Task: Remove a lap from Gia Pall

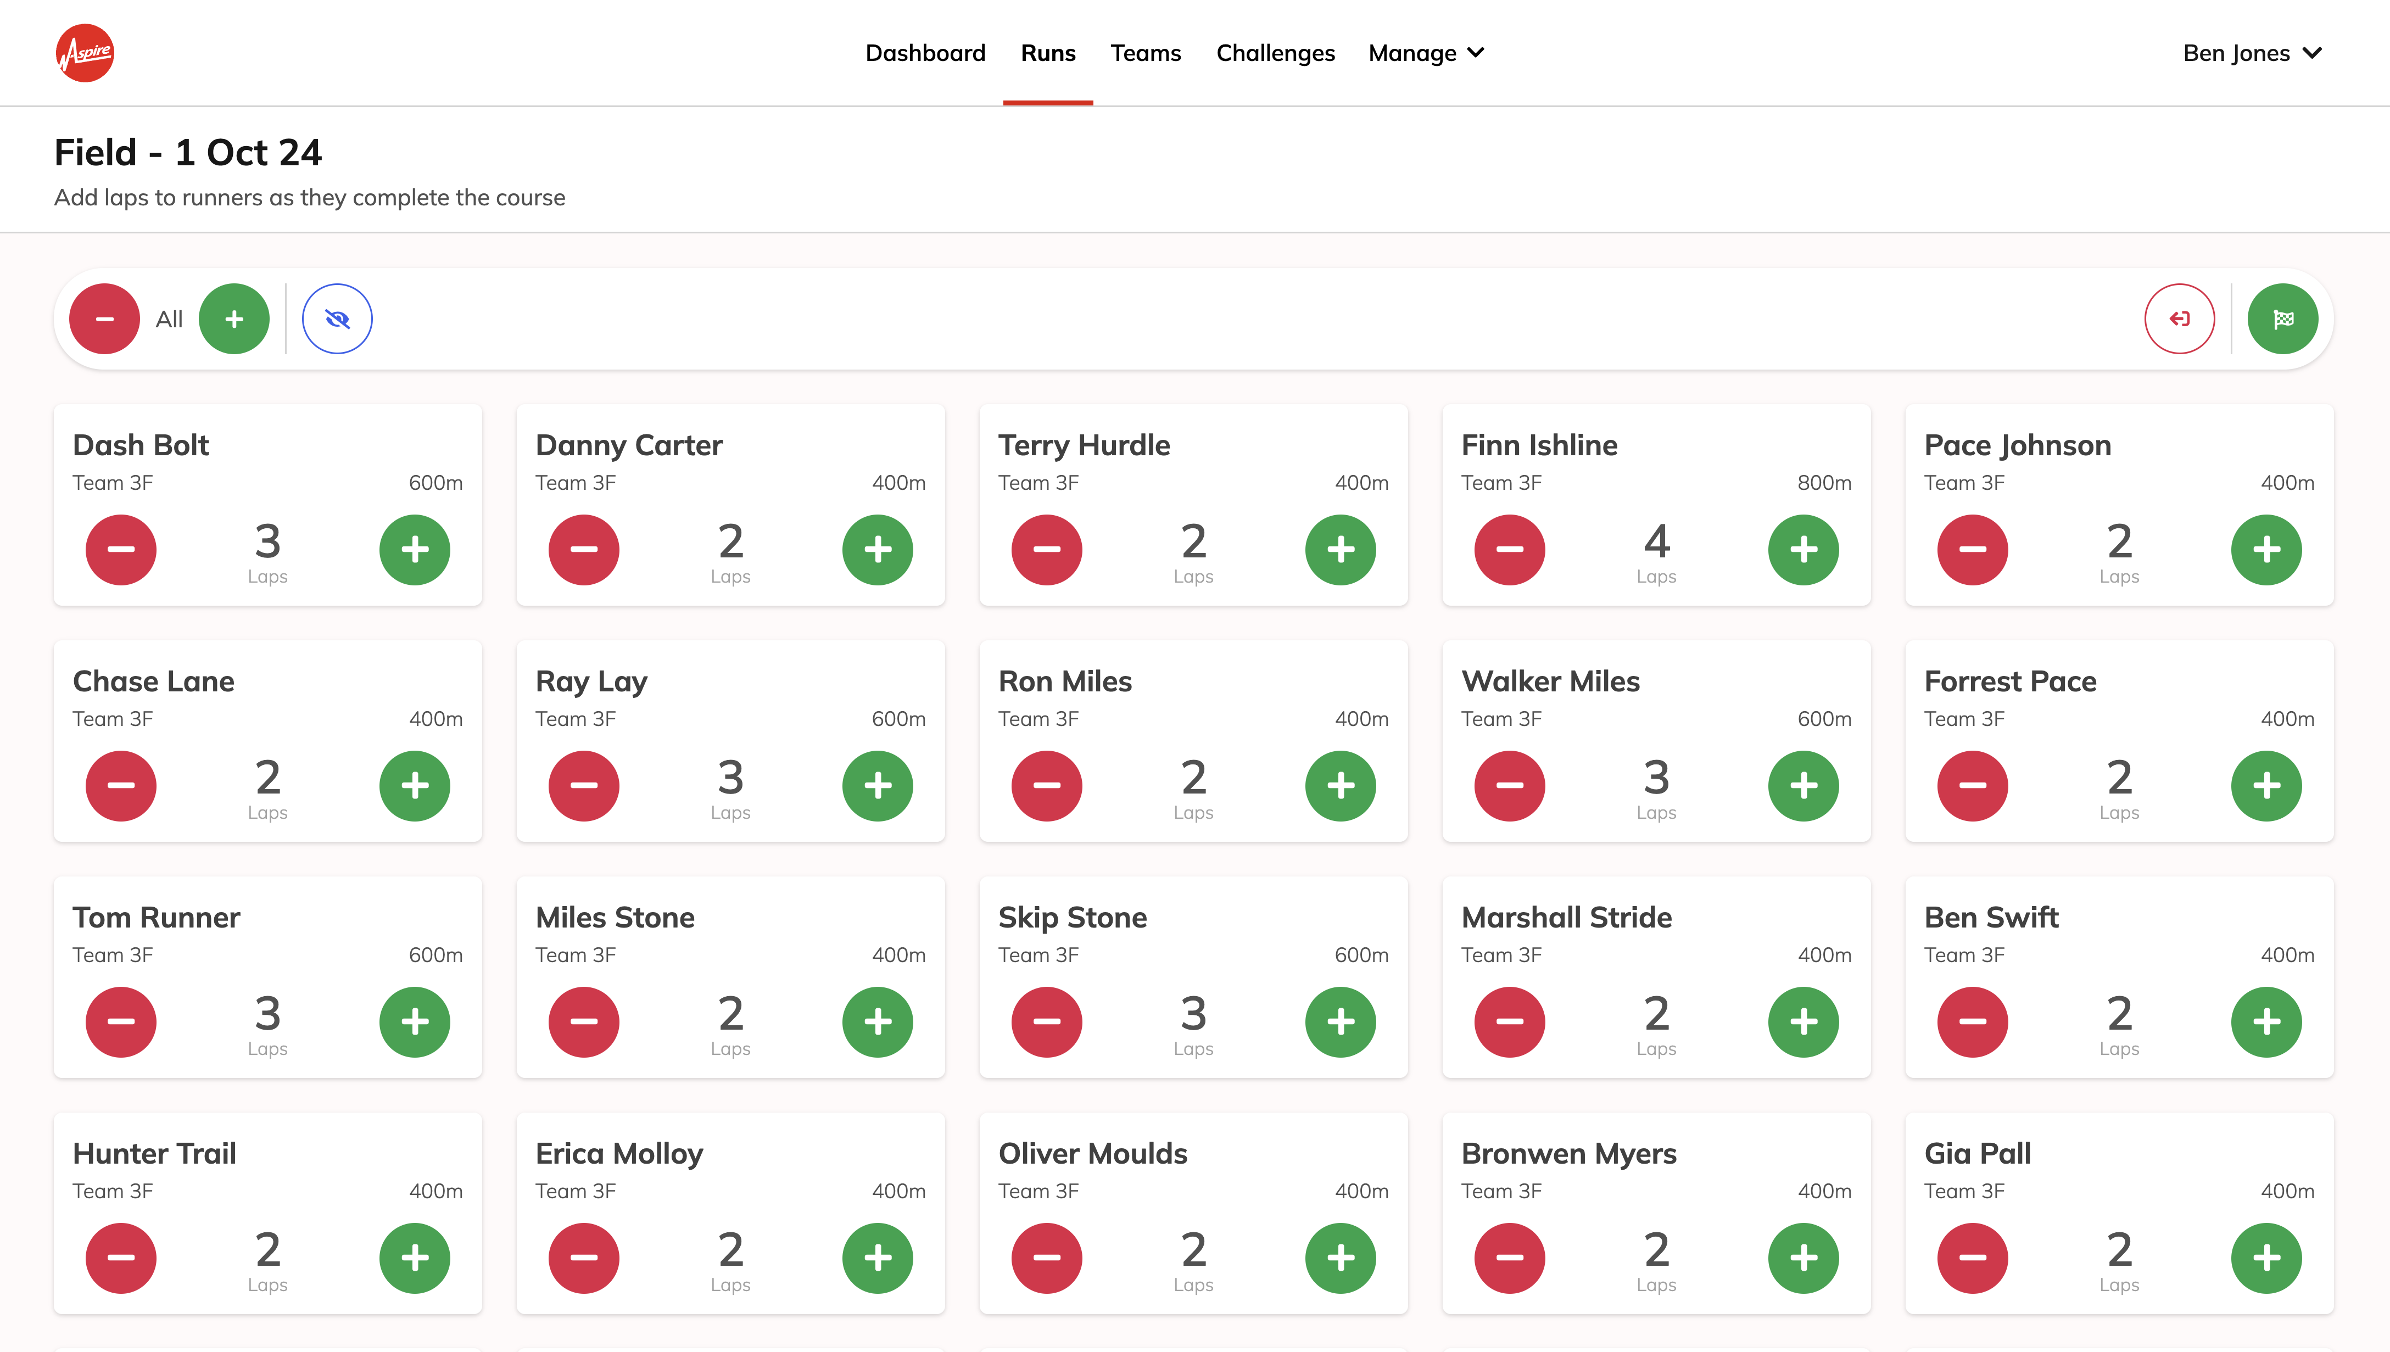Action: click(1972, 1258)
